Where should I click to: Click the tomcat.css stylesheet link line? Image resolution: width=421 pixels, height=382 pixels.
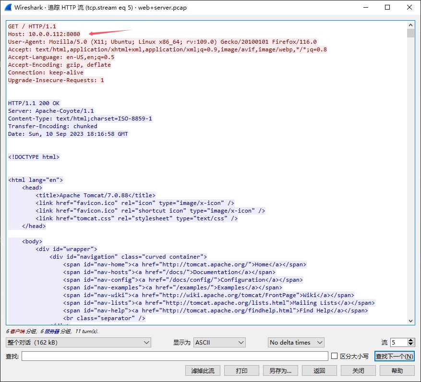(137, 218)
